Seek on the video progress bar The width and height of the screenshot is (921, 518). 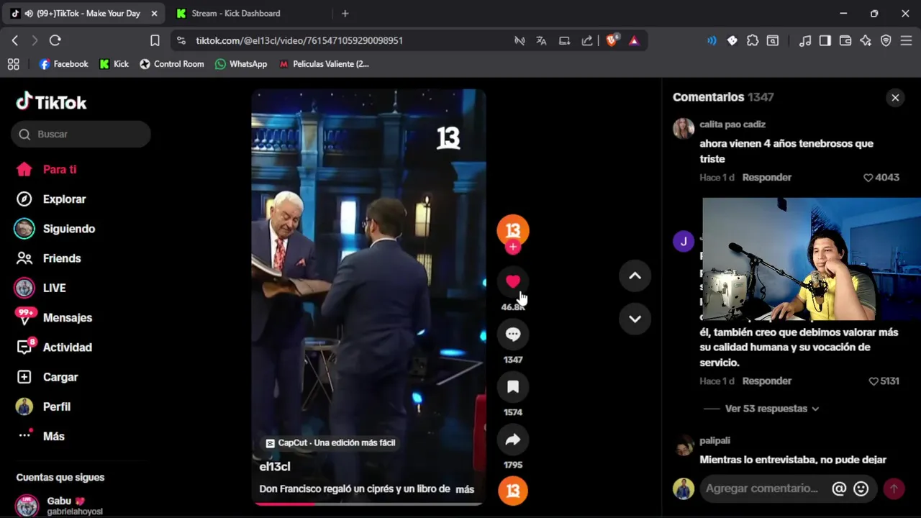(368, 504)
